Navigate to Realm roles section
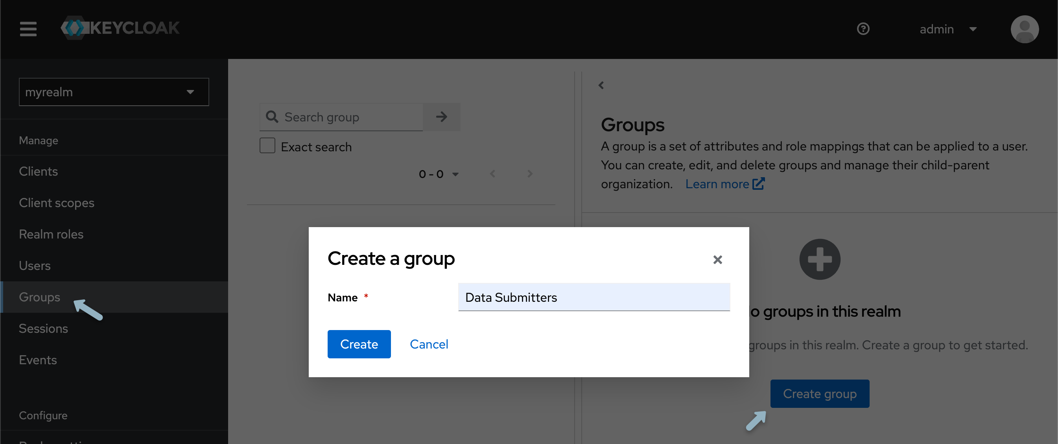1058x444 pixels. [51, 234]
